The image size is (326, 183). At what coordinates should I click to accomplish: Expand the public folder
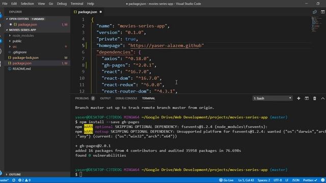pyautogui.click(x=17, y=41)
